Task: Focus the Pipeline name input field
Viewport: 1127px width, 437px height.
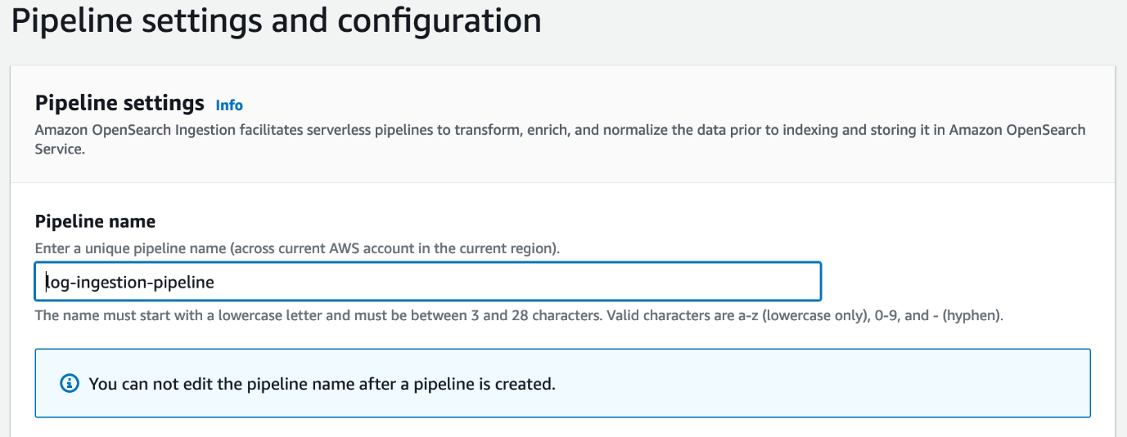Action: click(x=507, y=282)
